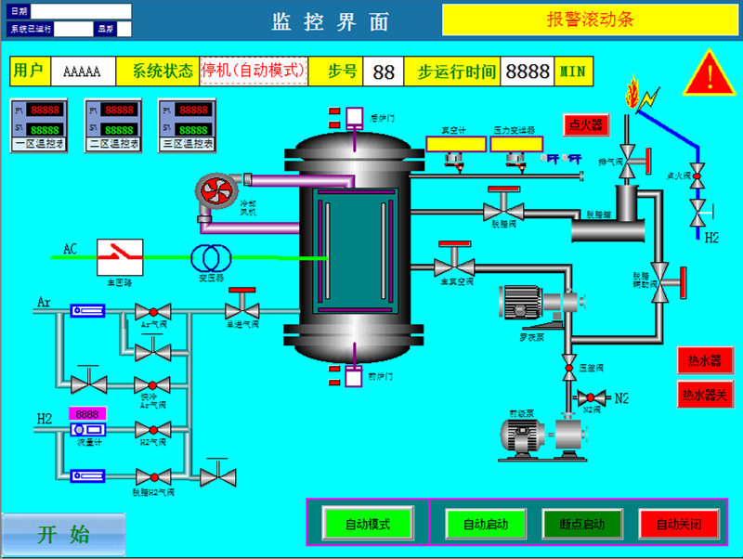Open the Ar气阀 valve

pos(152,312)
